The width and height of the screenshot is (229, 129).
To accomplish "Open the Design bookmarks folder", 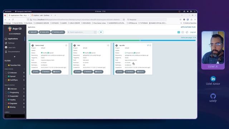I will [x=8, y=23].
